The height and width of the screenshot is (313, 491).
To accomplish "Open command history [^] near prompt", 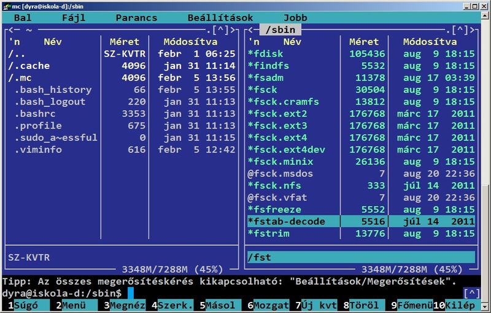I will tap(472, 293).
